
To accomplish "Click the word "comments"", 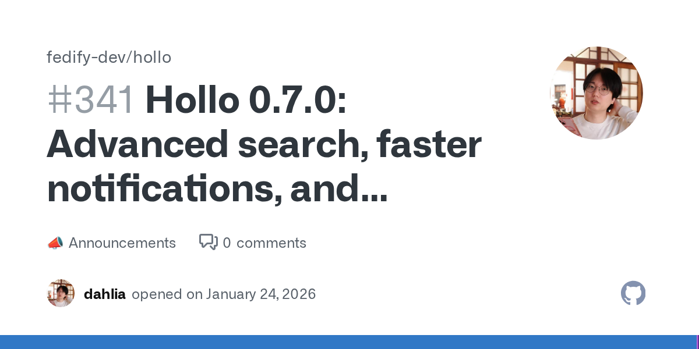I will point(271,243).
